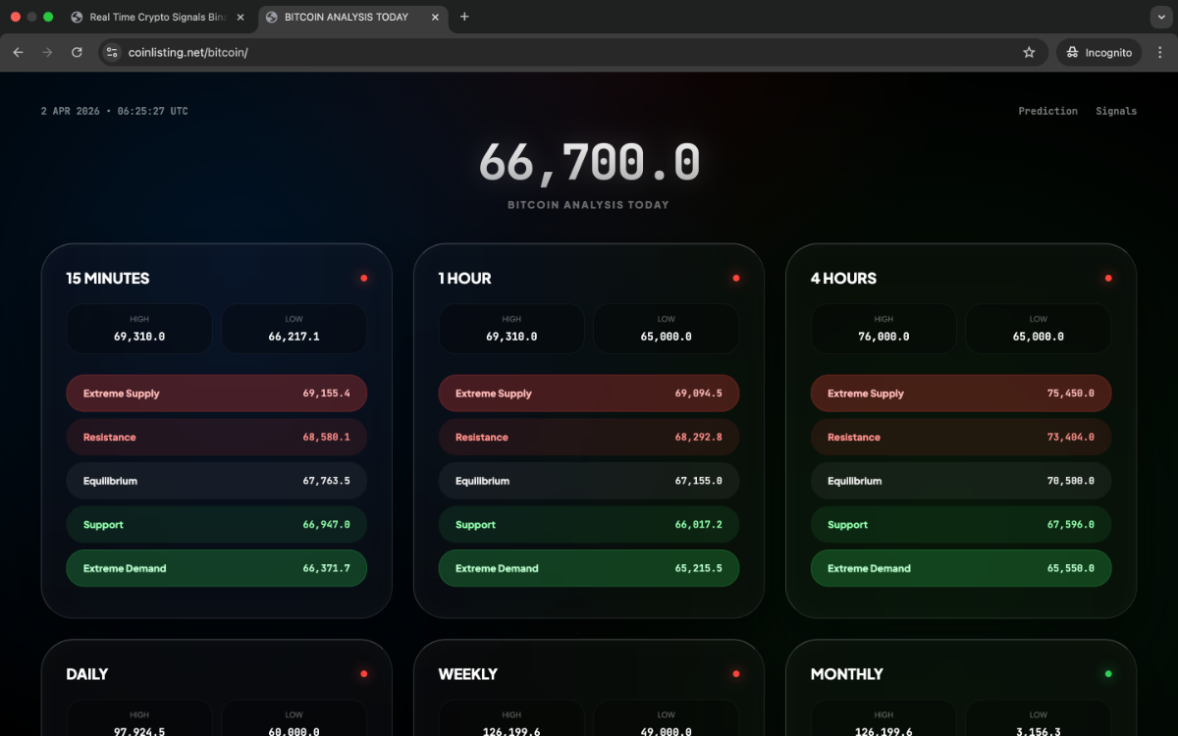The height and width of the screenshot is (736, 1178).
Task: Open the Signals link
Action: click(x=1116, y=111)
